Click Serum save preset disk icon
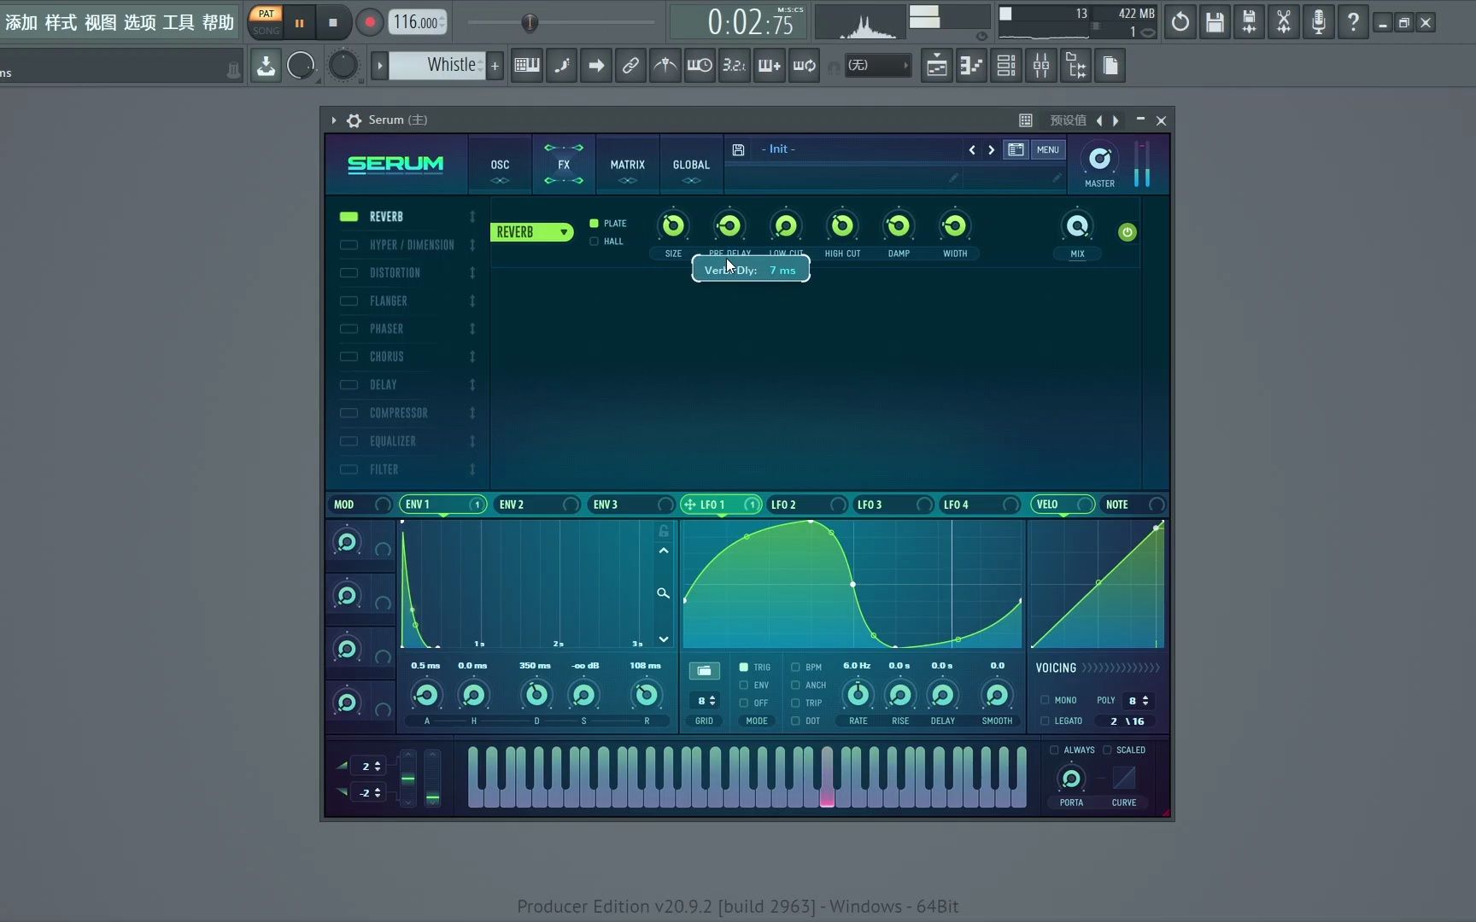This screenshot has height=922, width=1476. click(738, 149)
